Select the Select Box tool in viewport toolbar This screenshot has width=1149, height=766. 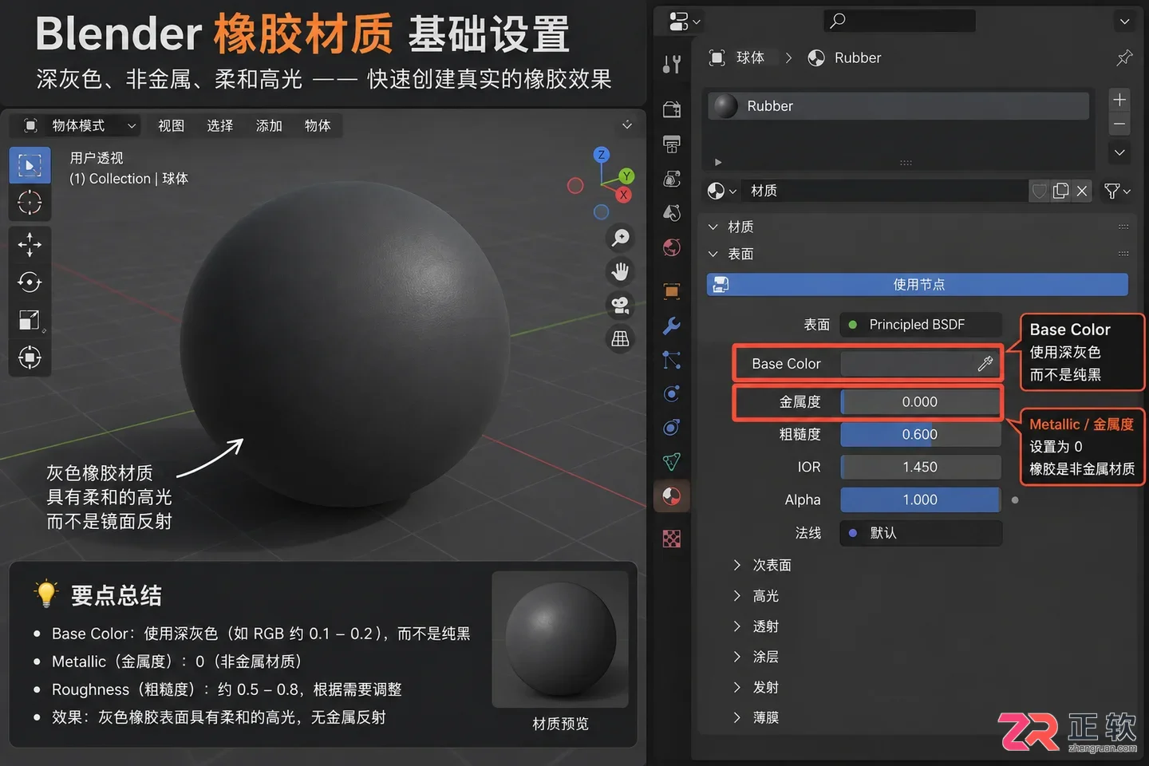click(30, 165)
